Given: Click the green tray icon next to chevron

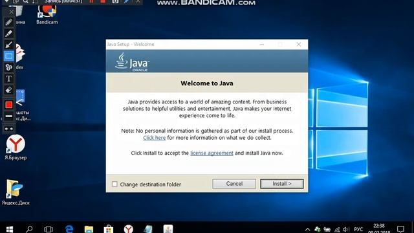Looking at the screenshot, I should [x=318, y=229].
